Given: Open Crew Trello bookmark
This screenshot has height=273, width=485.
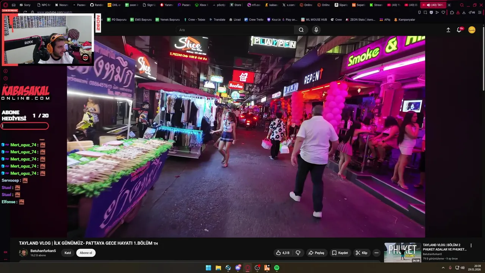Looking at the screenshot, I should (x=253, y=20).
